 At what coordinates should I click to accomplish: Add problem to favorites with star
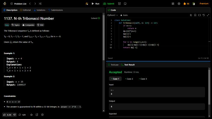[x=31, y=115]
